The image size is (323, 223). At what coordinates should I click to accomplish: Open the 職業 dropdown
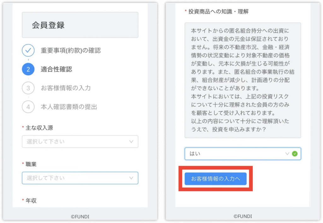pyautogui.click(x=80, y=178)
